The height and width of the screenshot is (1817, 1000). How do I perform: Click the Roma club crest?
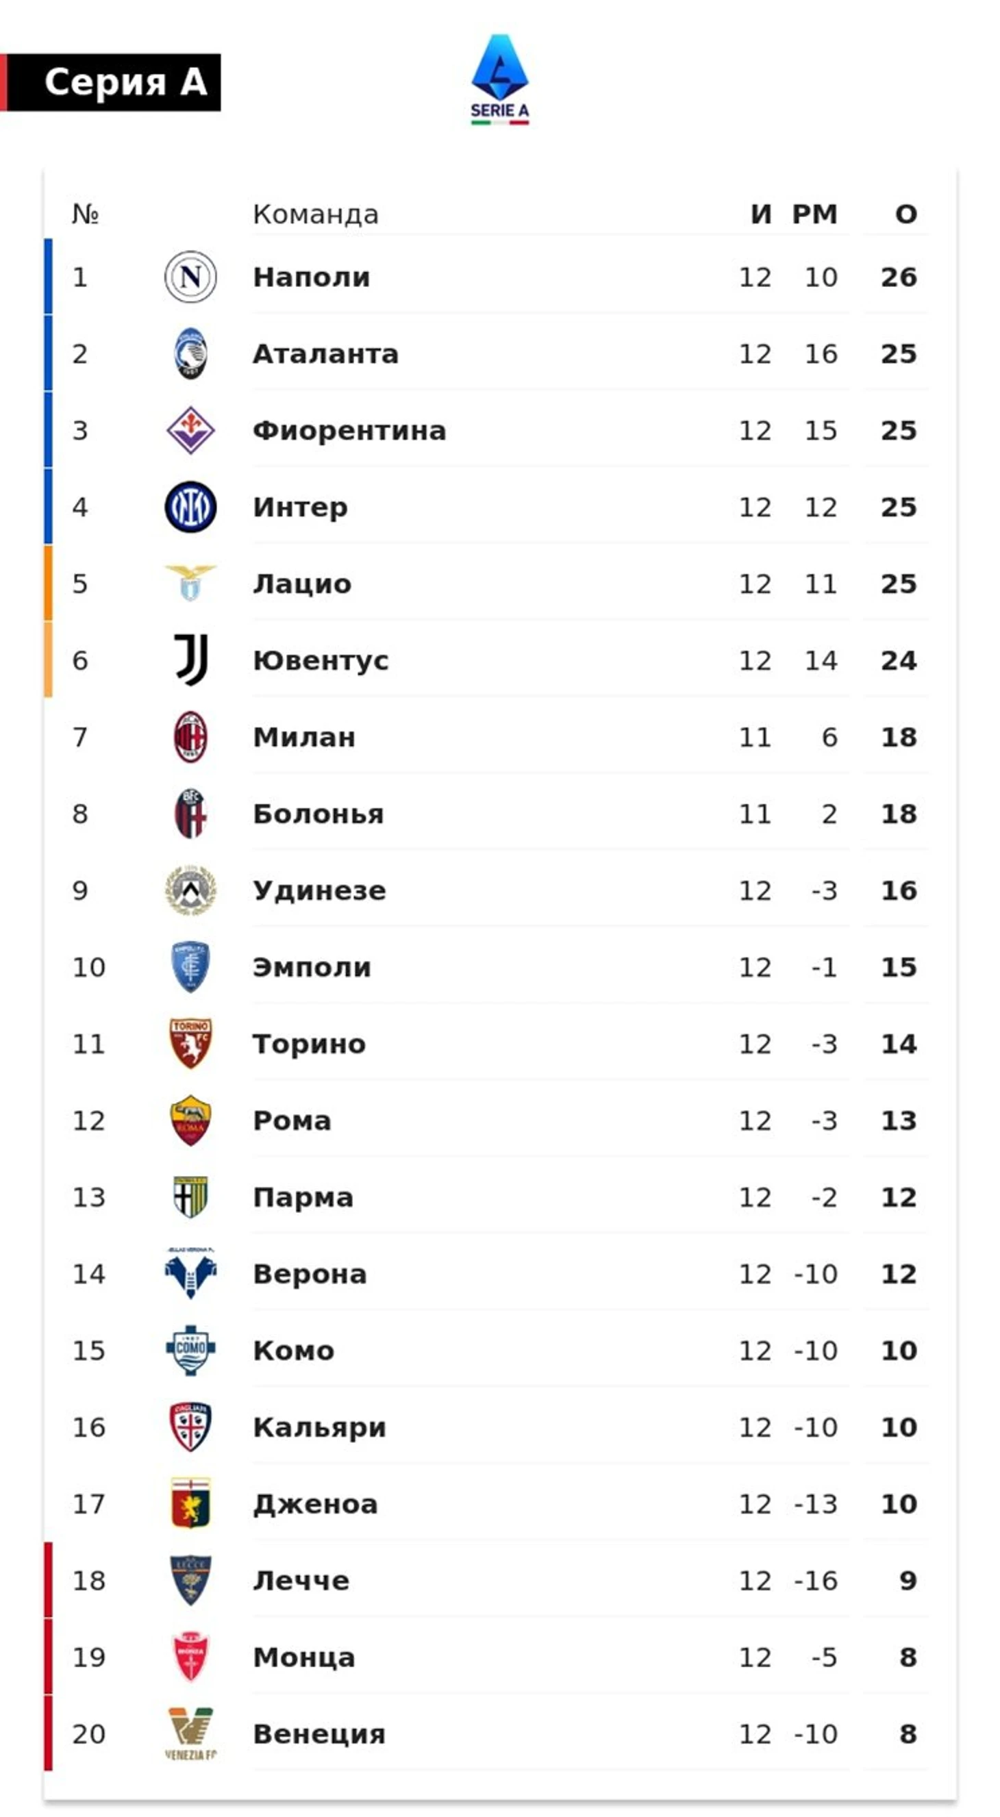click(190, 1120)
